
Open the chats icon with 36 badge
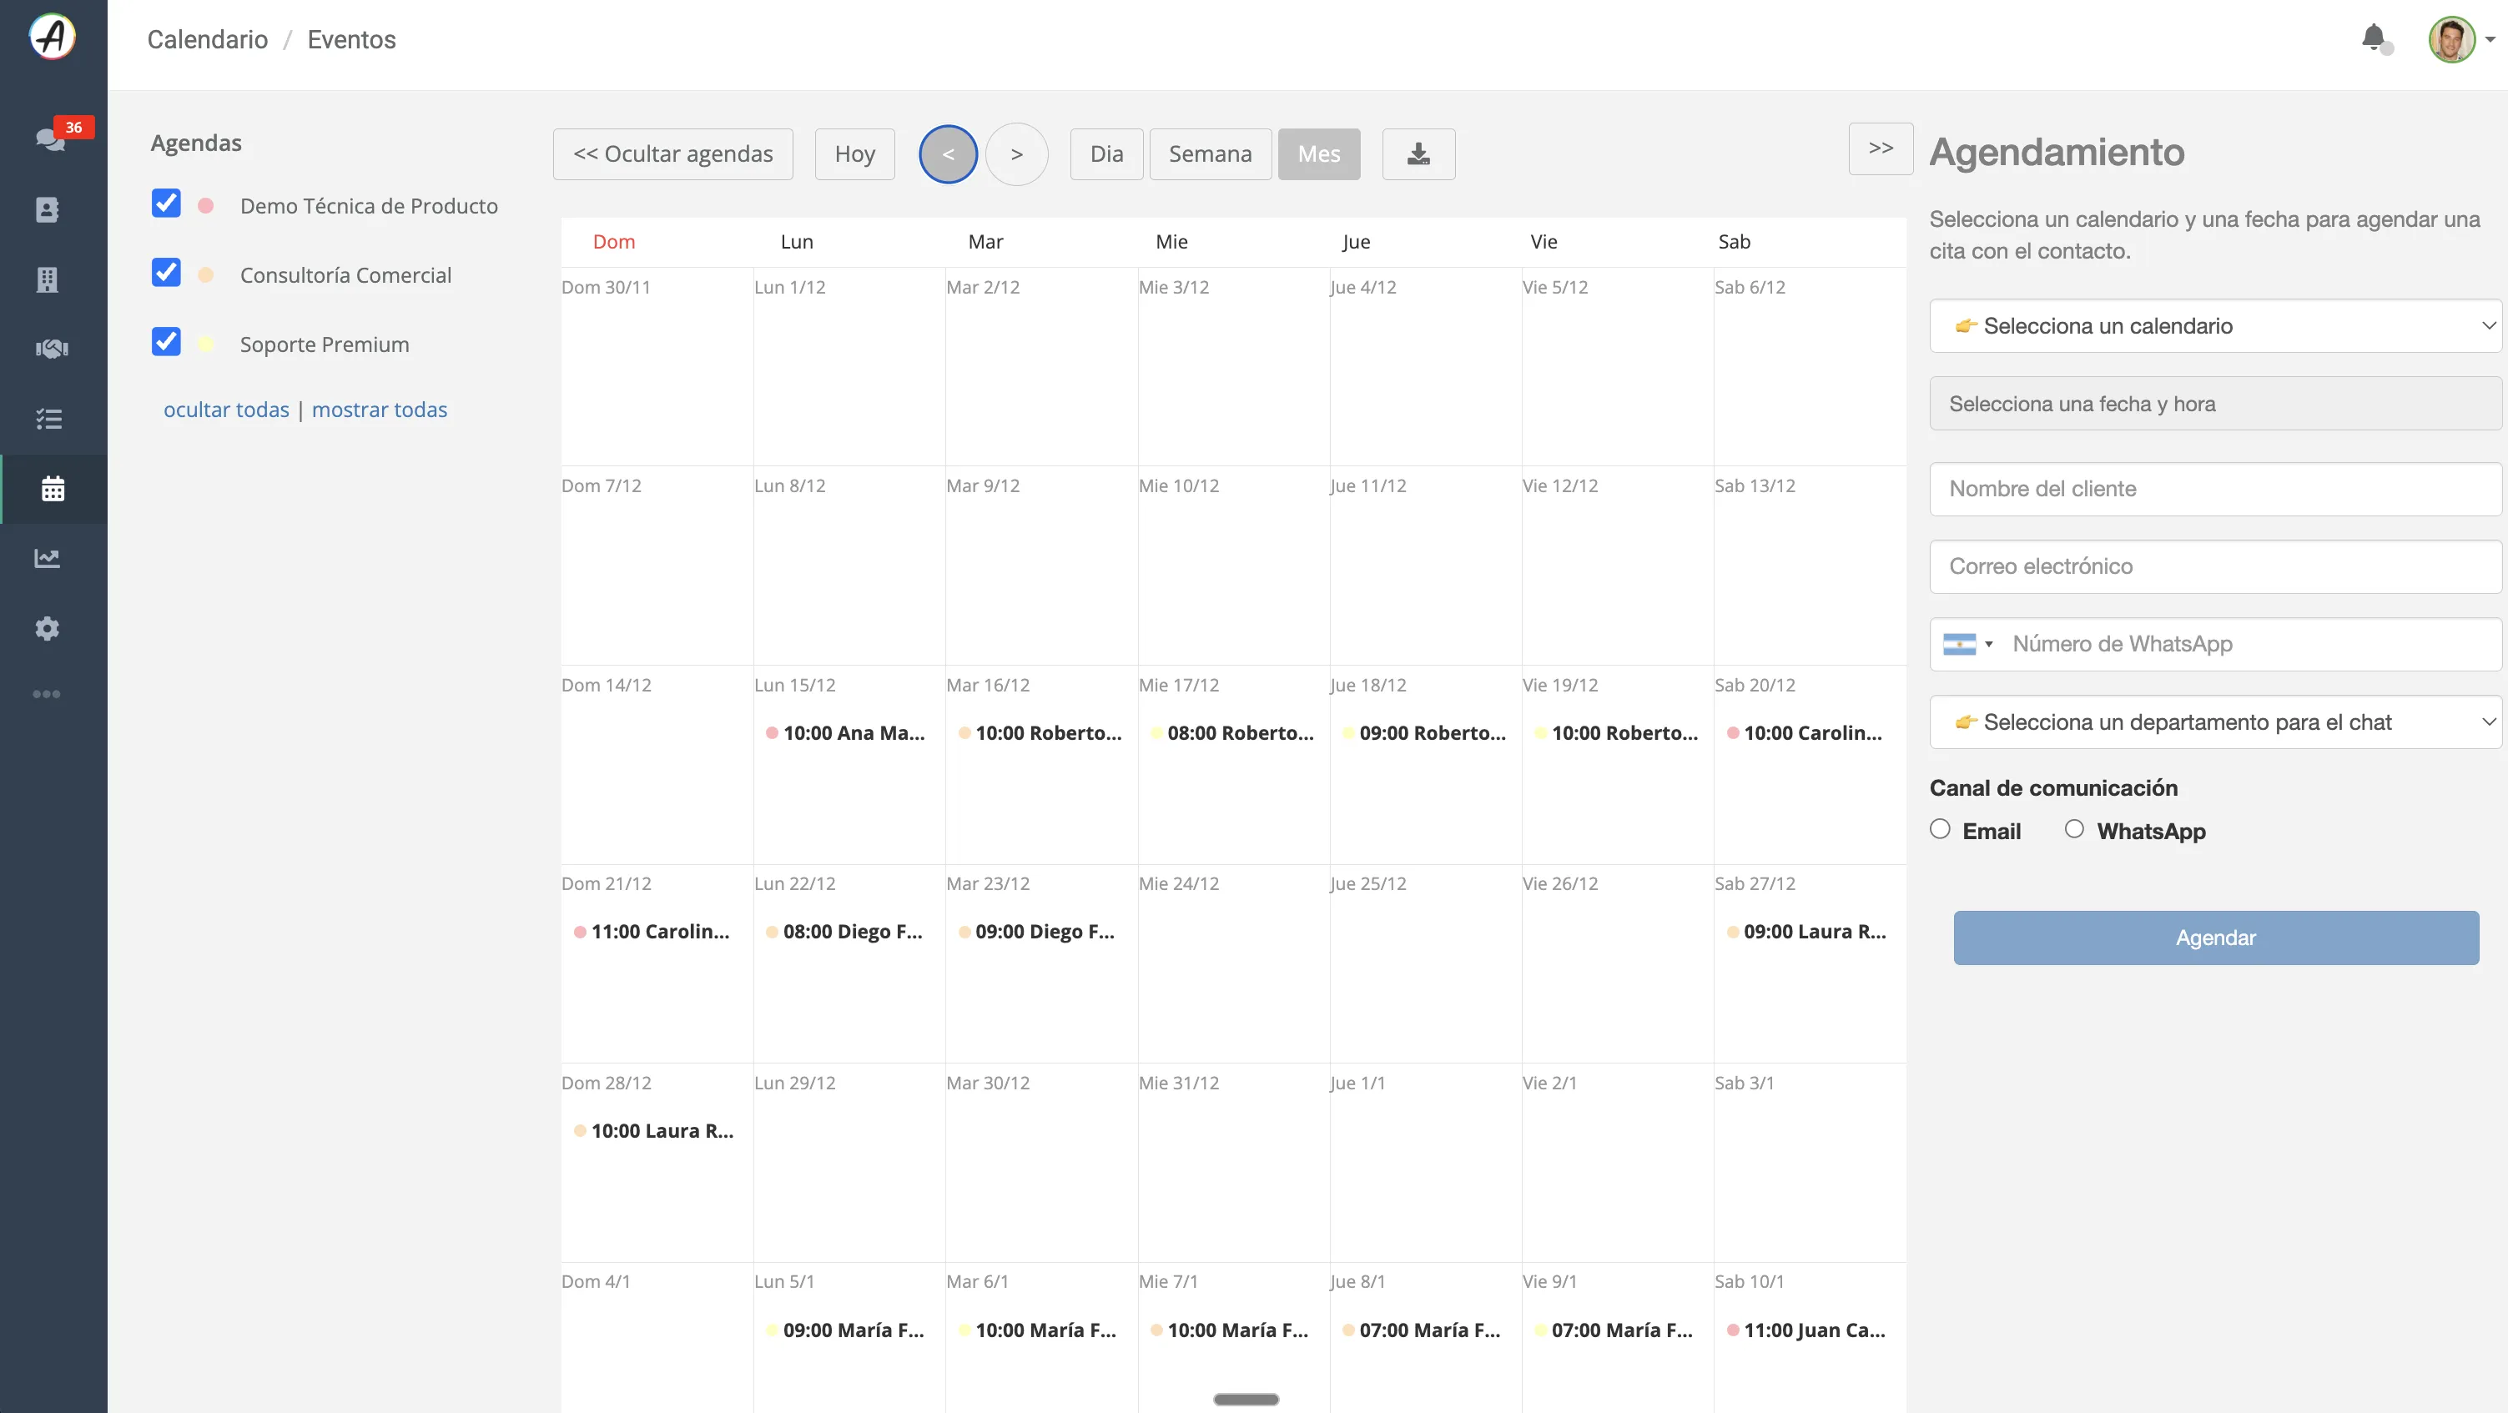52,139
